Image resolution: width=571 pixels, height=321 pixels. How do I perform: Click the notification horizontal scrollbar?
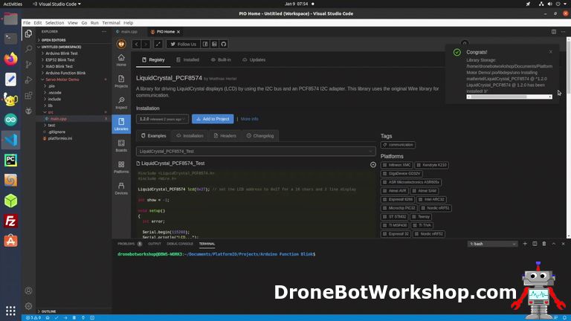[509, 97]
